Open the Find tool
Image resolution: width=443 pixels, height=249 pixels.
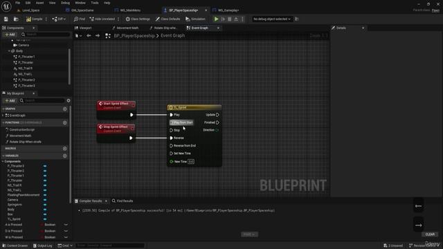point(80,19)
